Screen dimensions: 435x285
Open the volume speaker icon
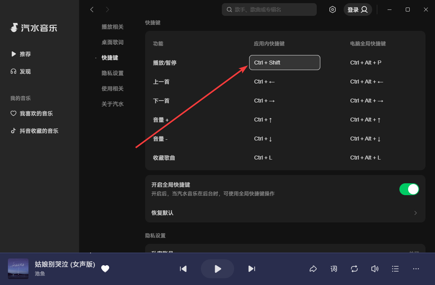(x=374, y=269)
